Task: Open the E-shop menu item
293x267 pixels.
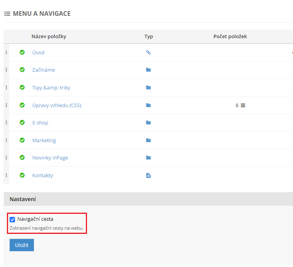Action: point(40,123)
